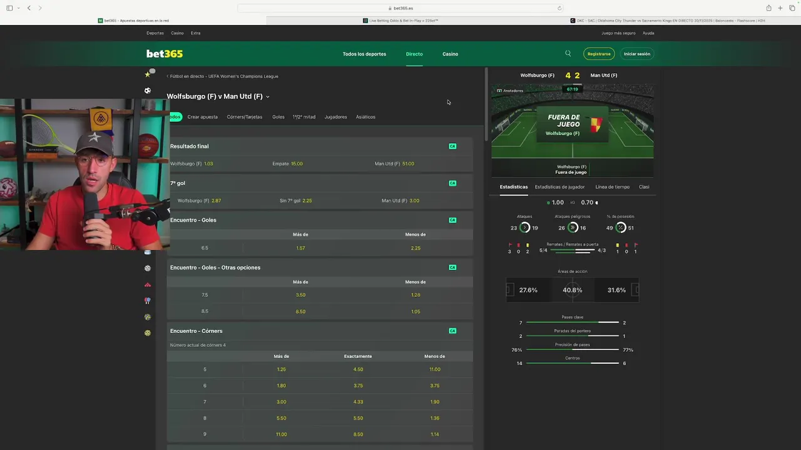Click the bet365 logo
The image size is (801, 450).
click(x=165, y=54)
